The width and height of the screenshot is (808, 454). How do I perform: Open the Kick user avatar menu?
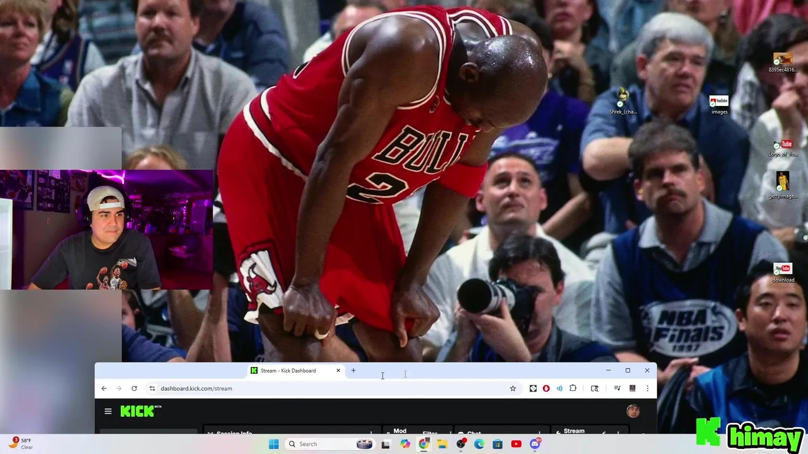[633, 411]
